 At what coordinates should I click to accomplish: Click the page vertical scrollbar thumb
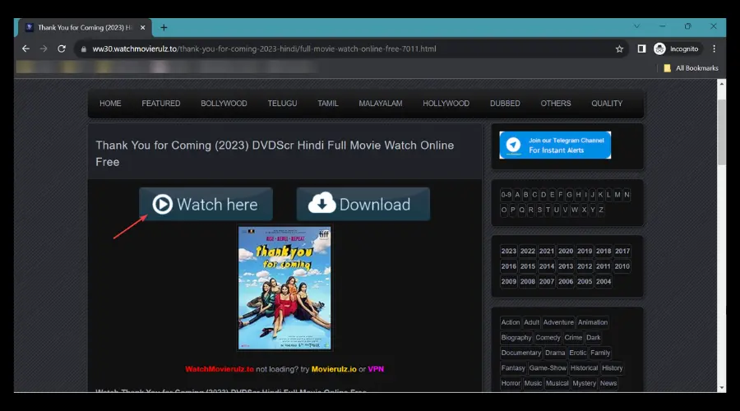[721, 132]
